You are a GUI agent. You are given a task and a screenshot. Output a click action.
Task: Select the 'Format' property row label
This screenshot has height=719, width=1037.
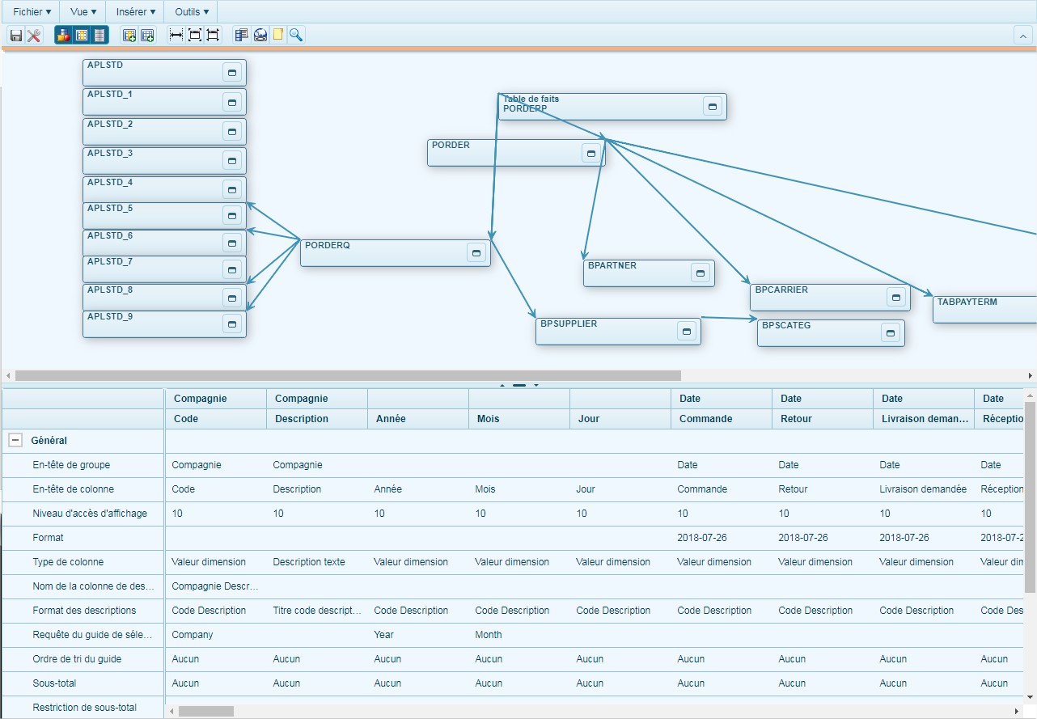[x=83, y=538]
